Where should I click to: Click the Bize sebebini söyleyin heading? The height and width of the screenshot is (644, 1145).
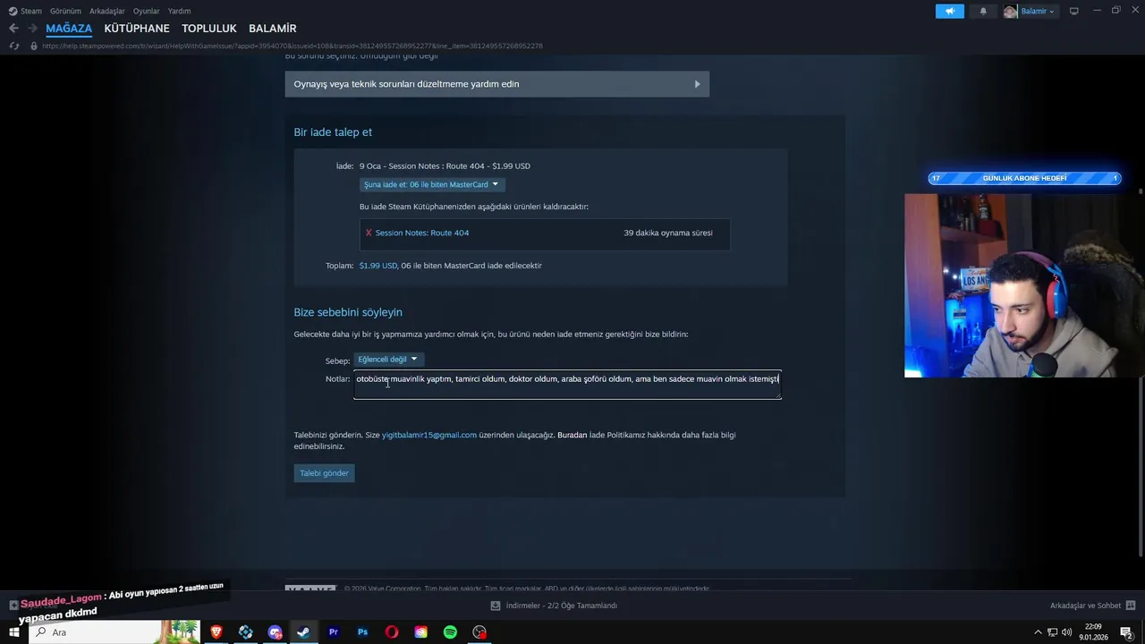(348, 312)
